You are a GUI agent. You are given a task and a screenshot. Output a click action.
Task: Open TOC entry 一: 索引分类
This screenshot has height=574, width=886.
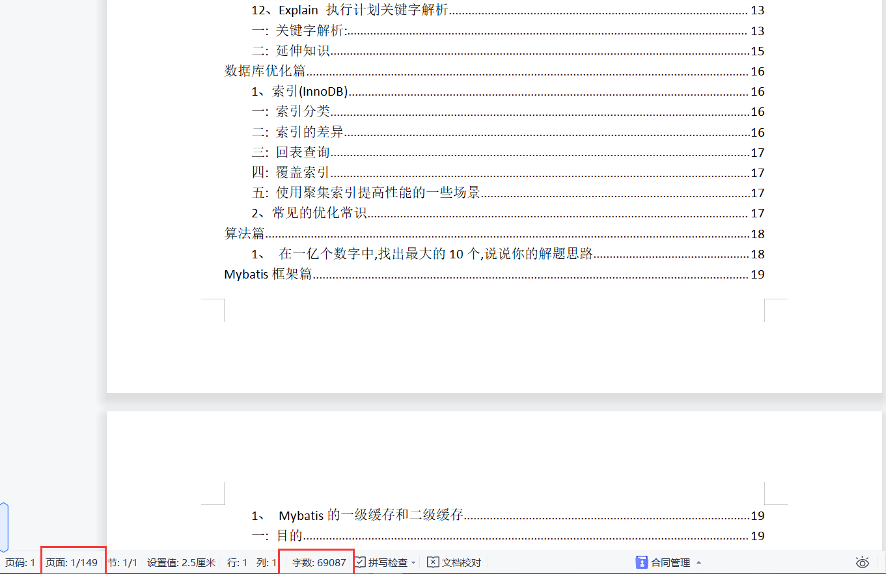[508, 111]
